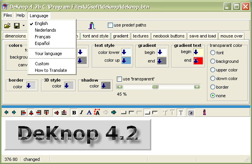
Task: Switch to the 'dimensions' tab
Action: point(15,36)
